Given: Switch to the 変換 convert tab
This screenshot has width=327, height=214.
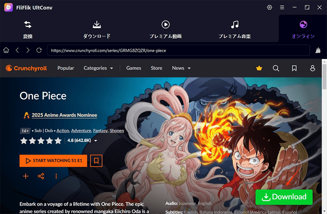Looking at the screenshot, I should tap(28, 29).
